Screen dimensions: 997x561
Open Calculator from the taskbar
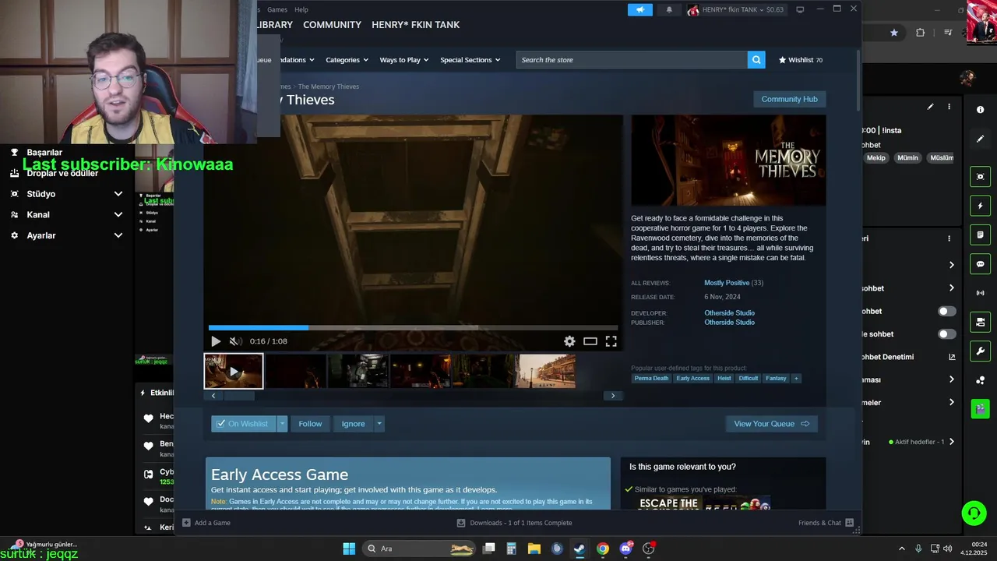pyautogui.click(x=511, y=549)
